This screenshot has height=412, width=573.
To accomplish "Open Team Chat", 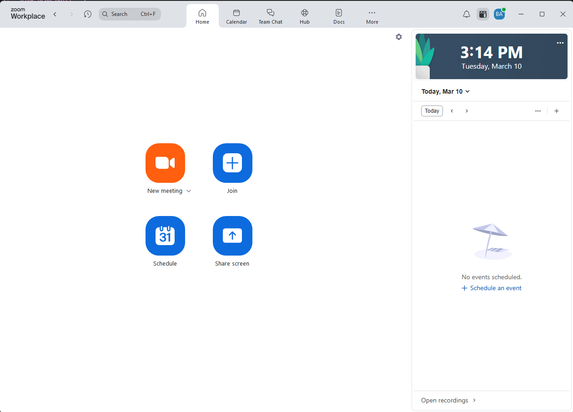I will (270, 15).
